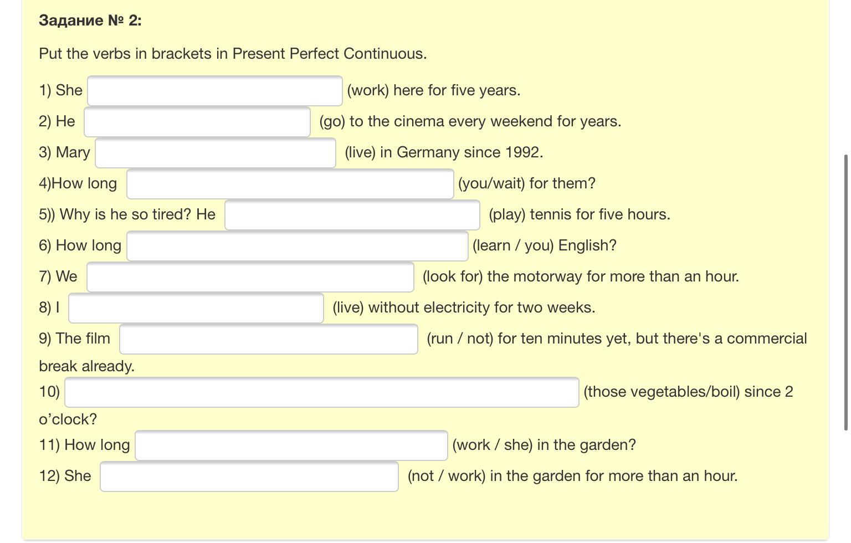The height and width of the screenshot is (543, 851).
Task: Click the hint "(those vegetables/boil) since 2"
Action: pos(688,392)
